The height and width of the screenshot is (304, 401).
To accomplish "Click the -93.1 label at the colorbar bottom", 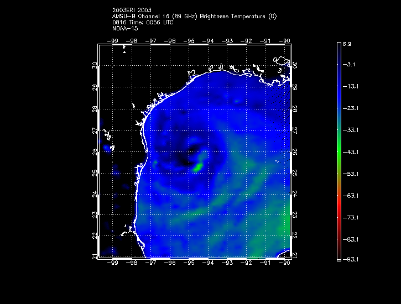I will point(350,259).
